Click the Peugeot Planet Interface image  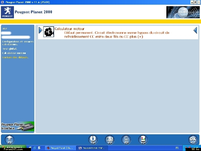(x=18, y=126)
